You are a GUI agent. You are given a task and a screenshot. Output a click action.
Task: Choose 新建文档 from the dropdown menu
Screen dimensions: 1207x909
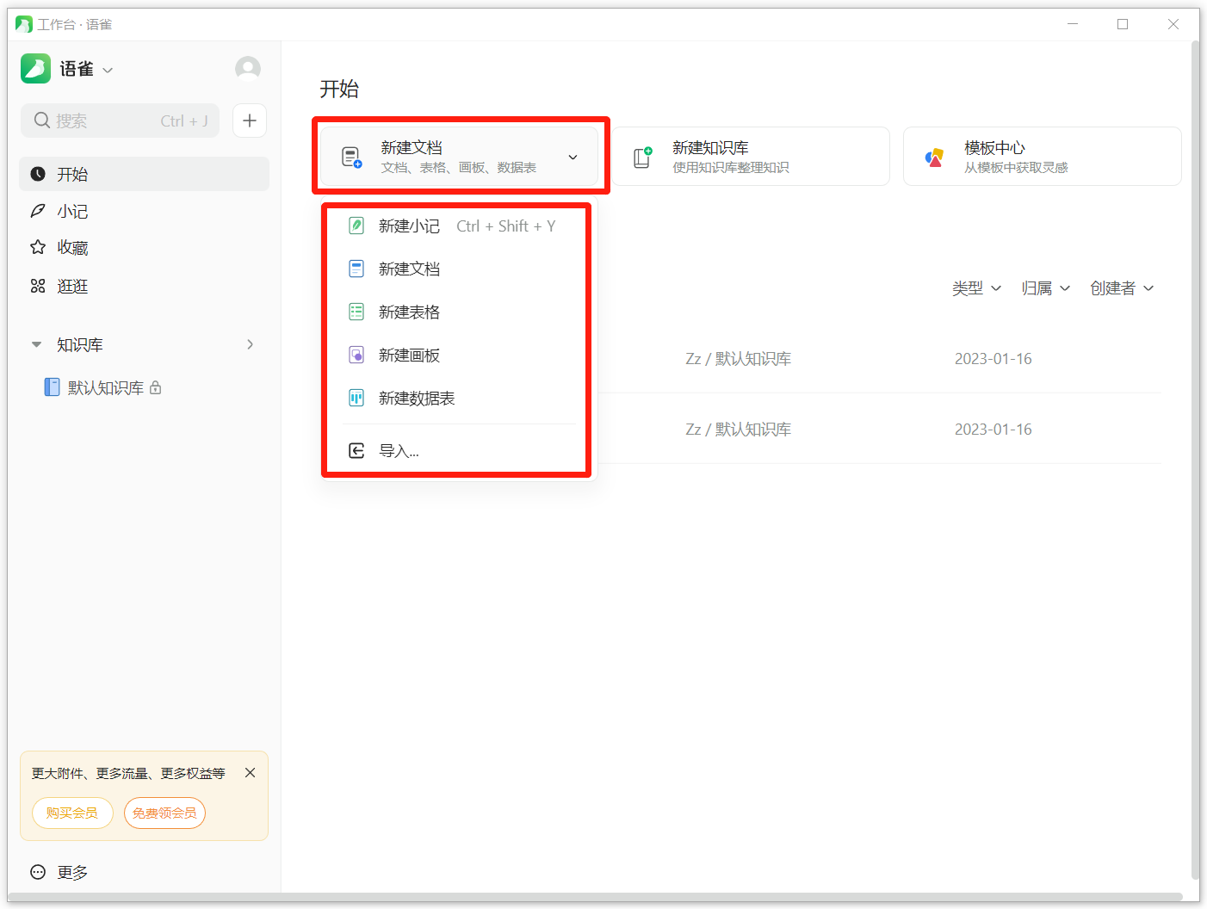459,269
